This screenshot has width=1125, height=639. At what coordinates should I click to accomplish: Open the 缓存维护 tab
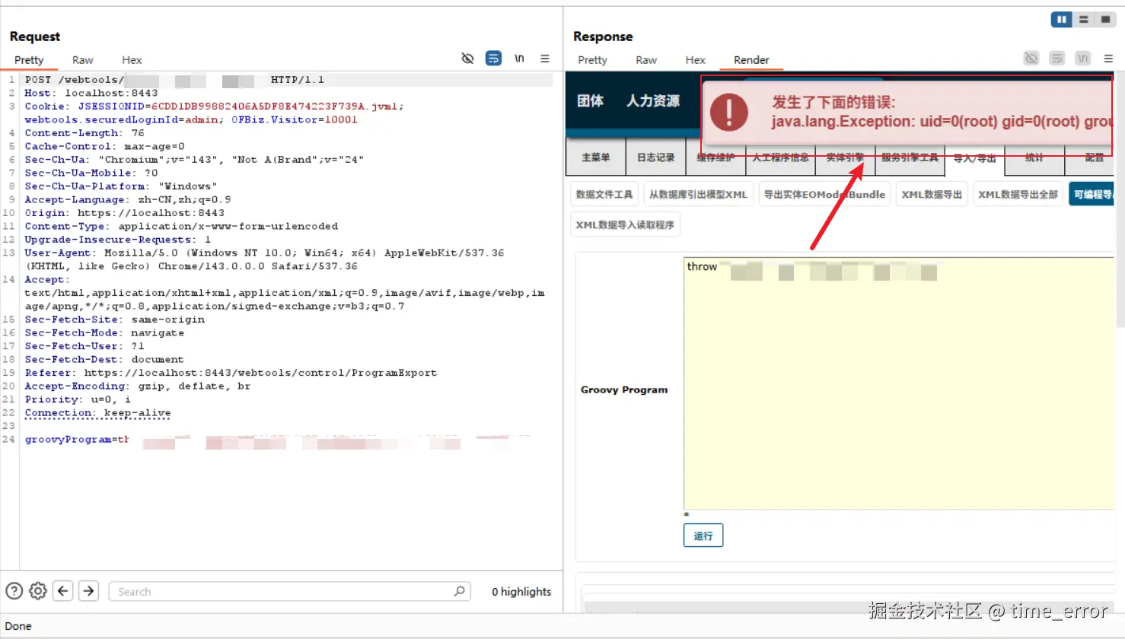[x=715, y=157]
